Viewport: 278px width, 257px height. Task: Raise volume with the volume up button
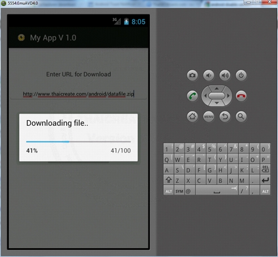point(225,75)
